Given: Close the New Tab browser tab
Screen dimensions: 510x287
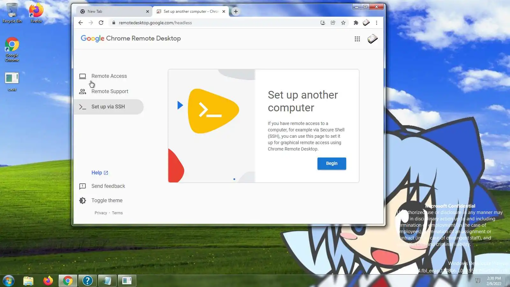Looking at the screenshot, I should tap(147, 11).
